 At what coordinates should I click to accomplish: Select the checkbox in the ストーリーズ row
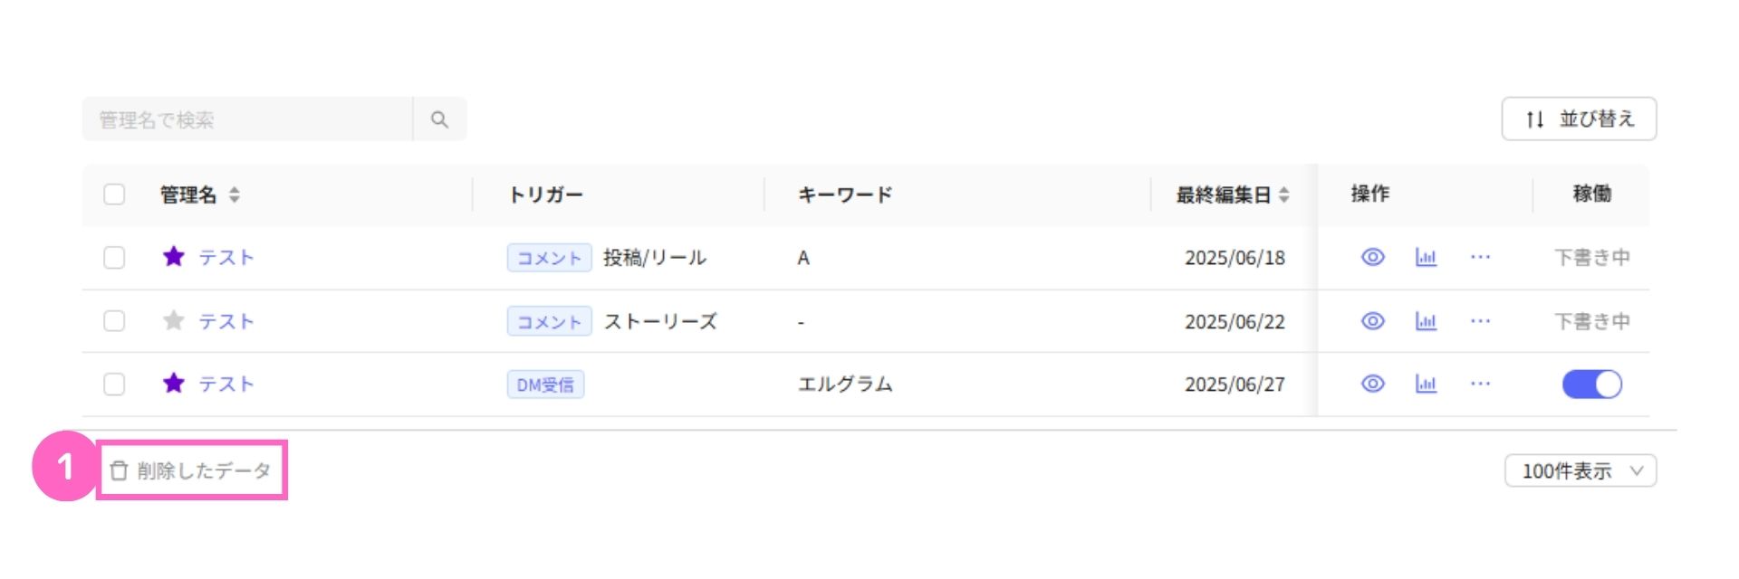click(114, 320)
